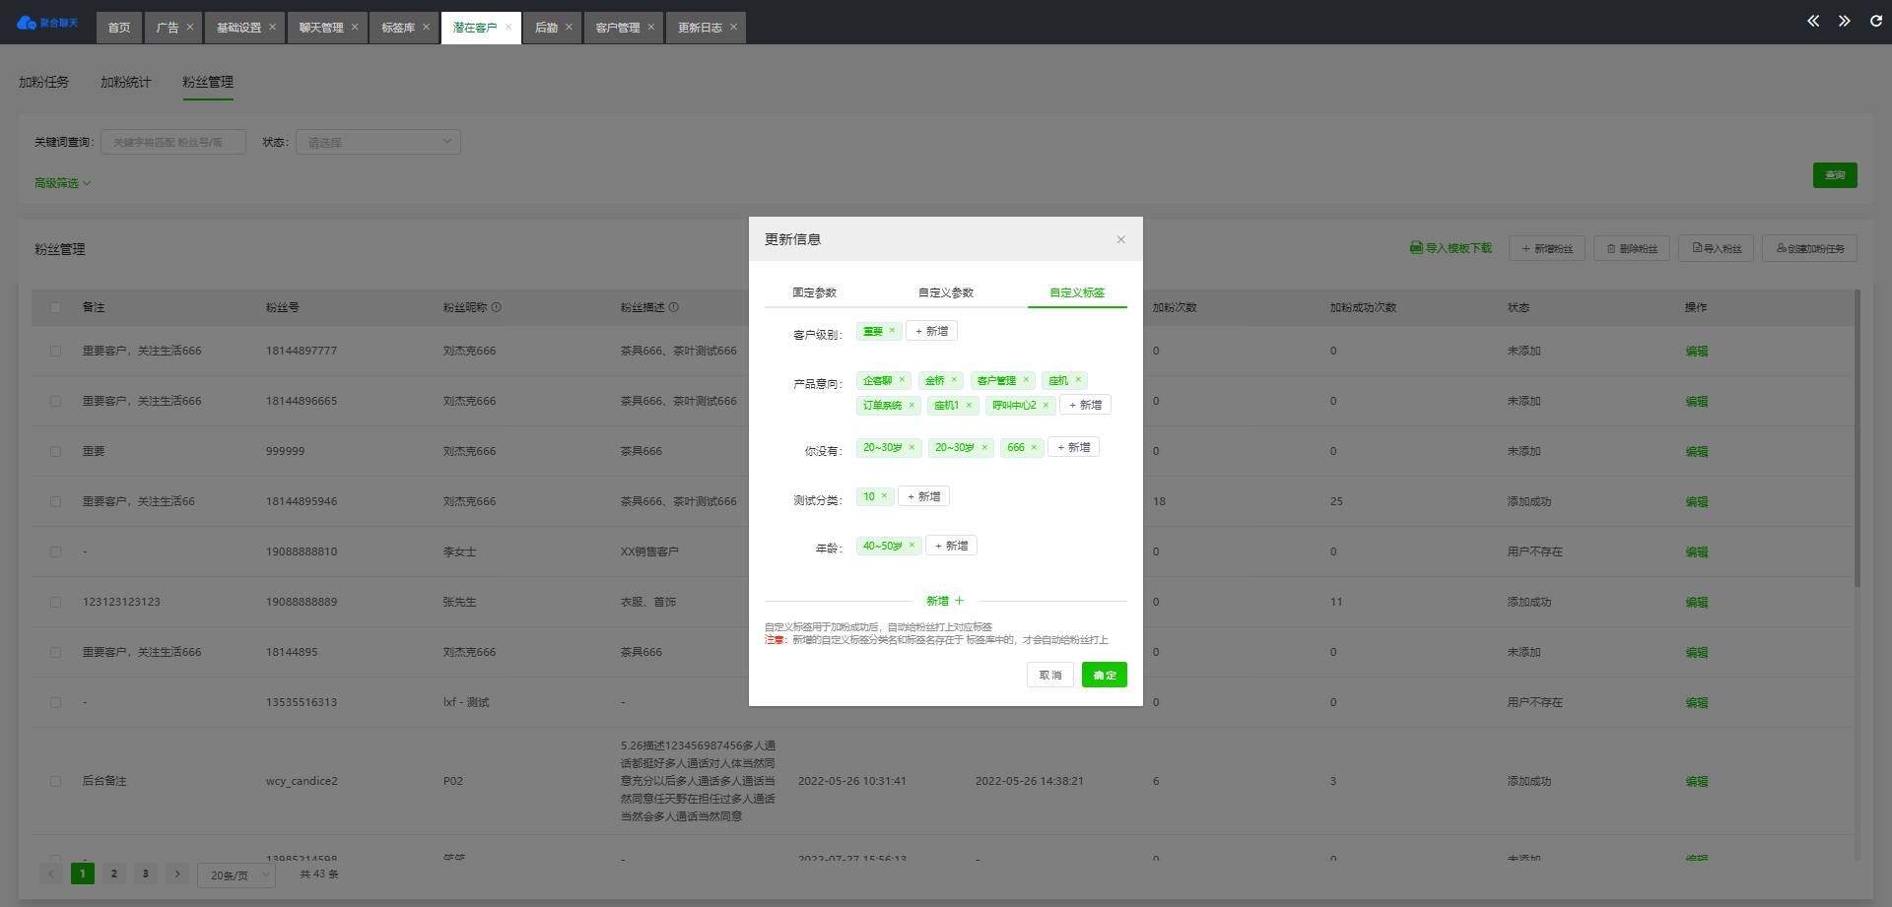Screen dimensions: 1892x907
Task: Switch to the 固定参数 tab
Action: 814,292
